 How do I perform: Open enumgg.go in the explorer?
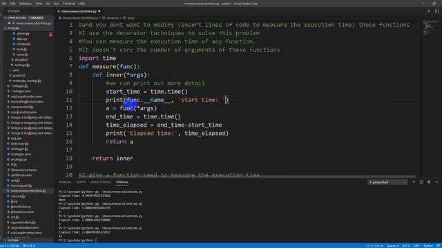coord(19,159)
